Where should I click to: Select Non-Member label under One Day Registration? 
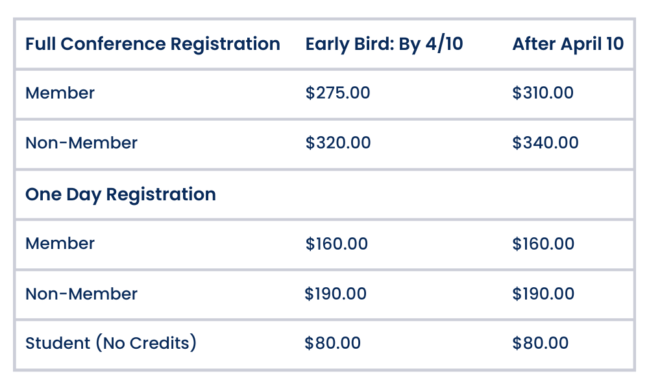click(81, 294)
